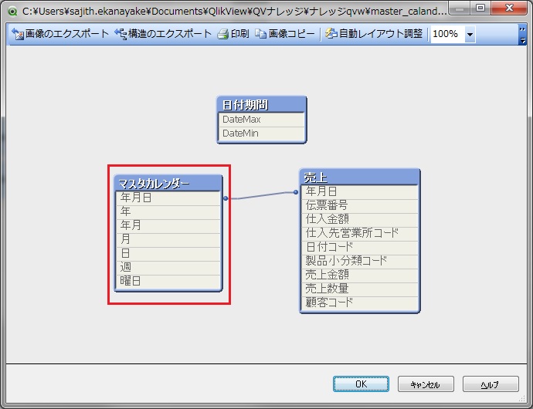Click the 売上金額 field
The image size is (533, 409).
[x=360, y=275]
